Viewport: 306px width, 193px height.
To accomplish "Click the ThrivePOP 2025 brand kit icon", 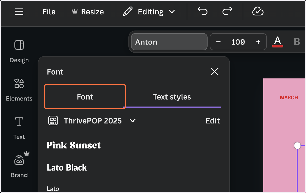I will pos(53,120).
